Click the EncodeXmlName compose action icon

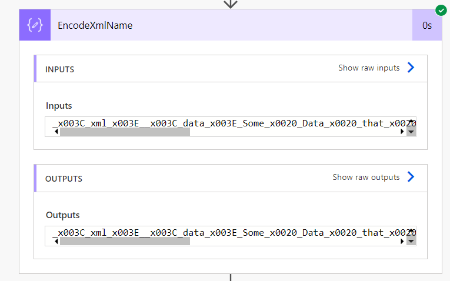point(35,25)
